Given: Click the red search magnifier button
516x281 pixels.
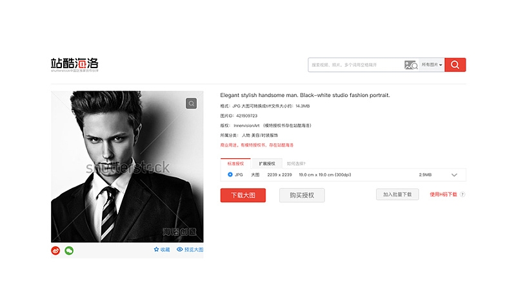Looking at the screenshot, I should tap(455, 64).
